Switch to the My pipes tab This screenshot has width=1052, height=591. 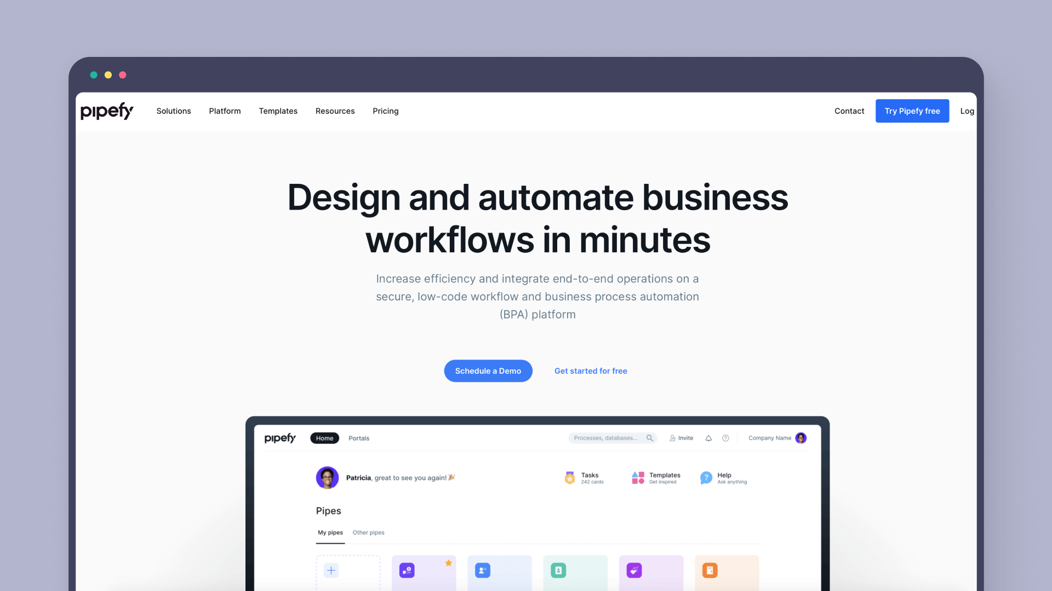tap(331, 532)
